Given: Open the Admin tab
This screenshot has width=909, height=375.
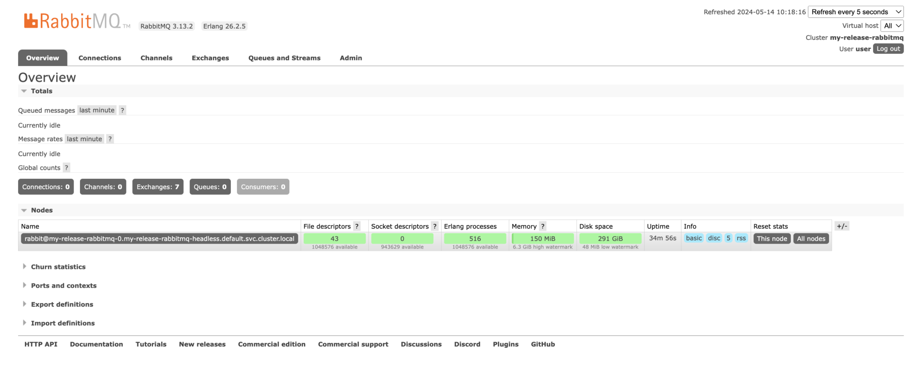Looking at the screenshot, I should 351,58.
